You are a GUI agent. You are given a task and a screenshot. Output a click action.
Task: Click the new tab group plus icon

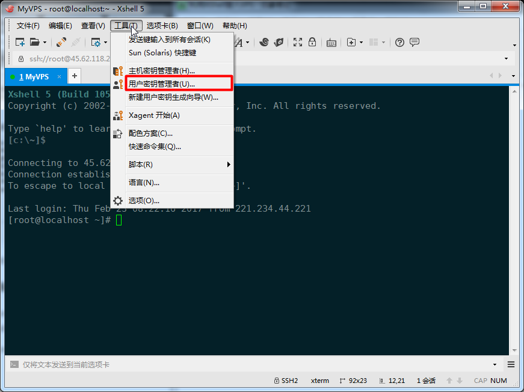[351, 43]
